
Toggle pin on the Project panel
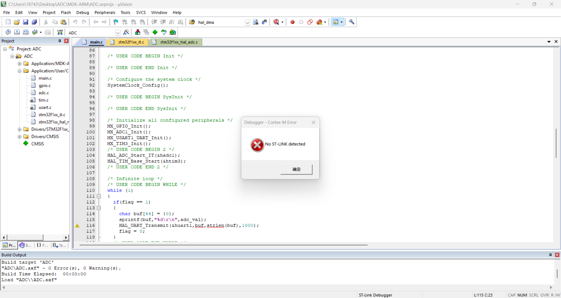click(x=60, y=41)
